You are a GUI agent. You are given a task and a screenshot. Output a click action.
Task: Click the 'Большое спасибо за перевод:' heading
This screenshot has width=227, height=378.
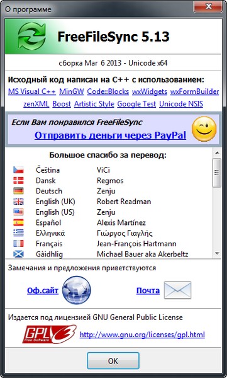point(108,155)
